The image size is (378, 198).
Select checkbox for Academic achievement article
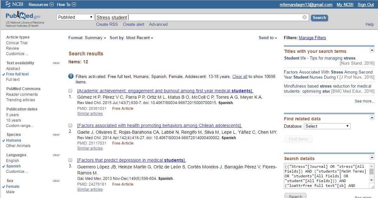tap(70, 91)
